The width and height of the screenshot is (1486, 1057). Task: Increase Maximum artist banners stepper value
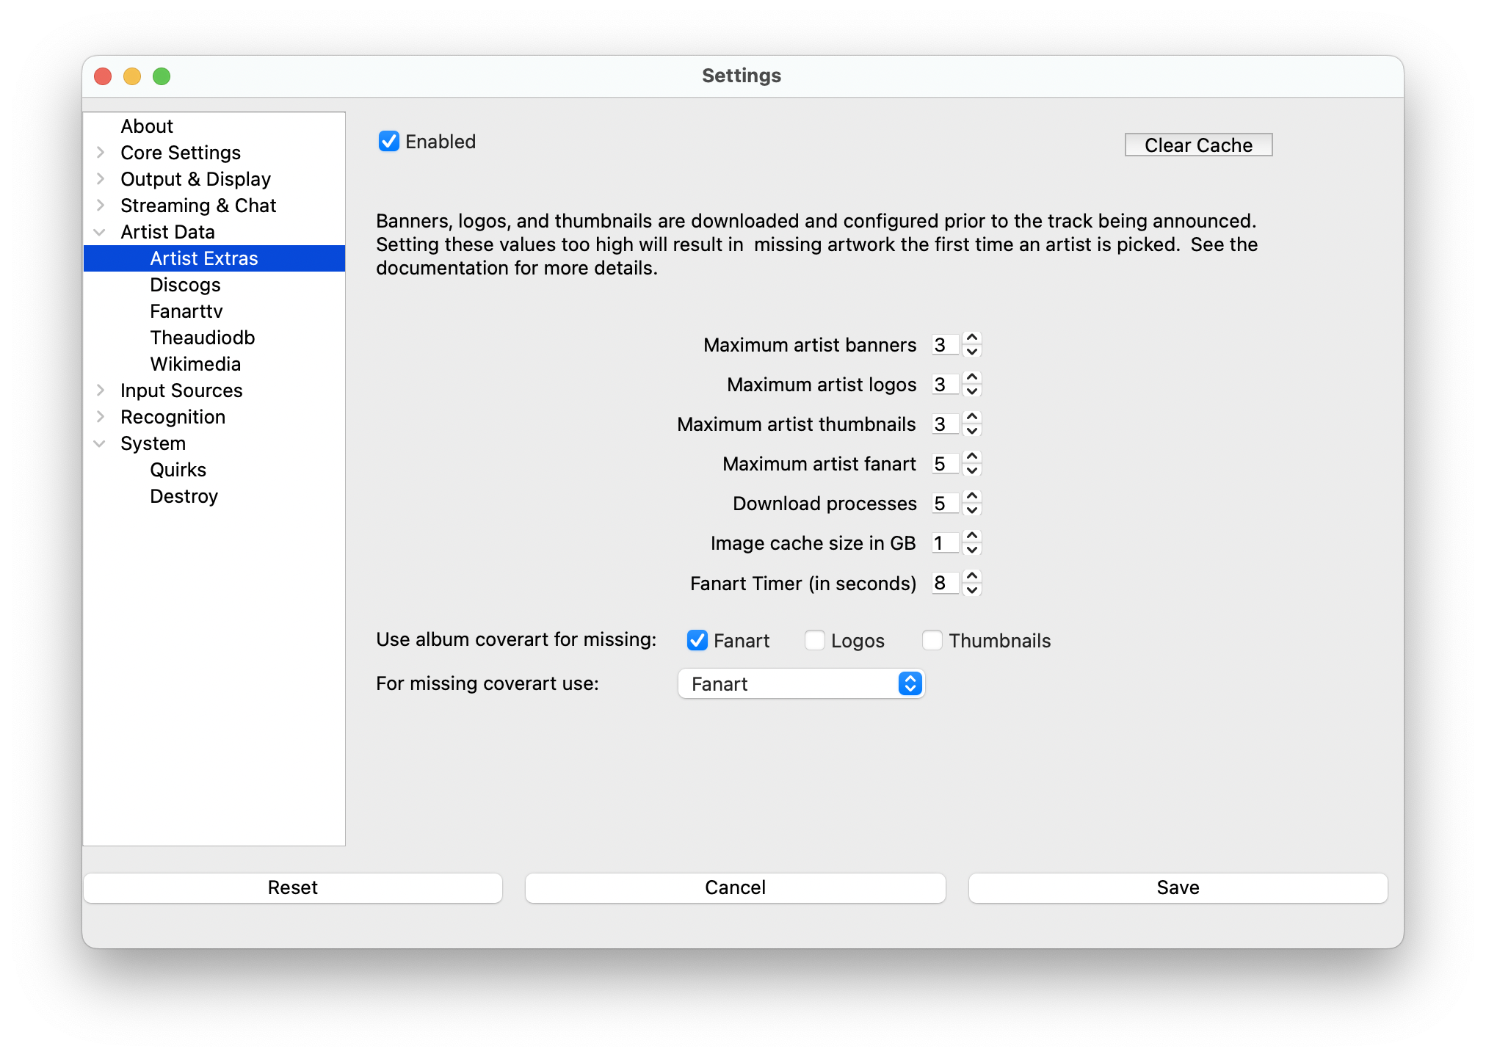pos(972,338)
